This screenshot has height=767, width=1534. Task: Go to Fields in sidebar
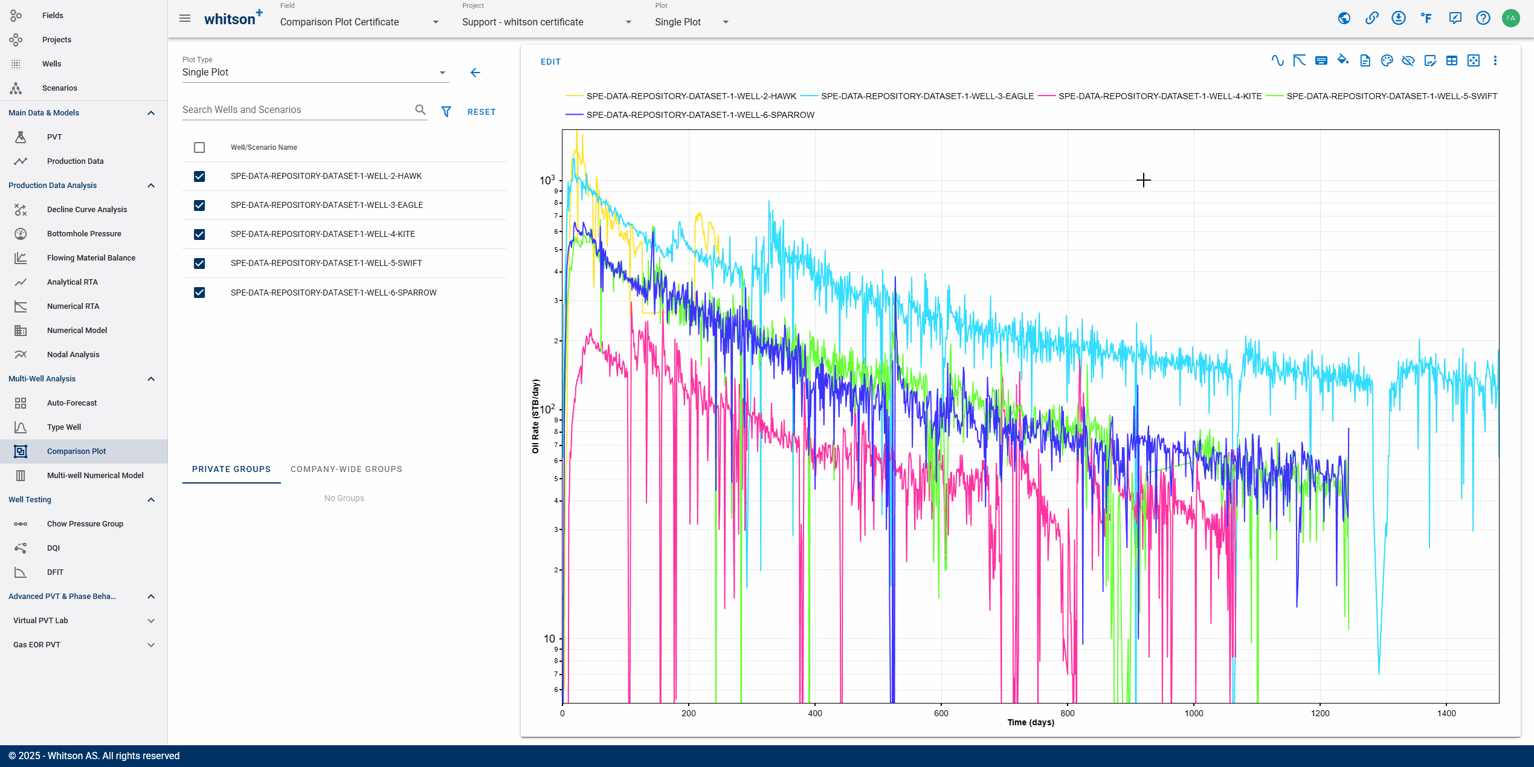coord(53,16)
